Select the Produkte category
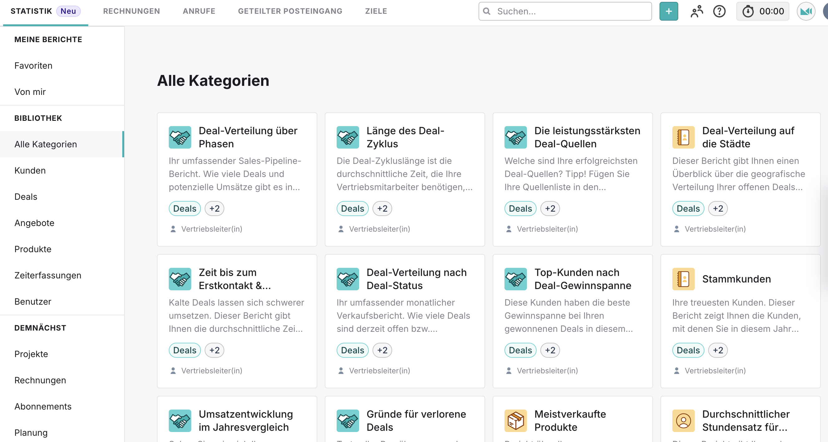The height and width of the screenshot is (442, 828). pos(62,249)
